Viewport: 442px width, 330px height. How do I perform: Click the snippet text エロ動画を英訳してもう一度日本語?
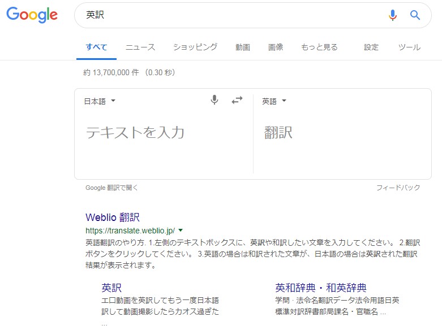[x=160, y=301]
